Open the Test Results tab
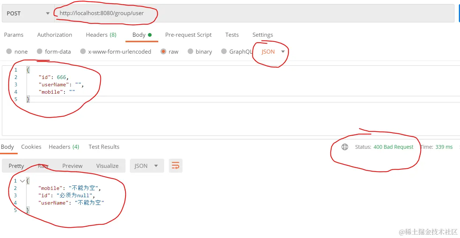The height and width of the screenshot is (238, 460). click(x=104, y=147)
